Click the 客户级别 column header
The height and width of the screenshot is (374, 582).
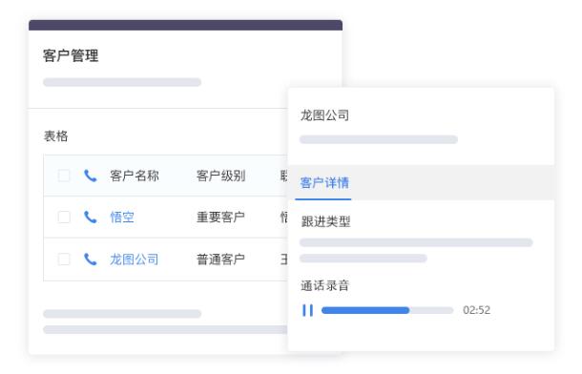(220, 176)
